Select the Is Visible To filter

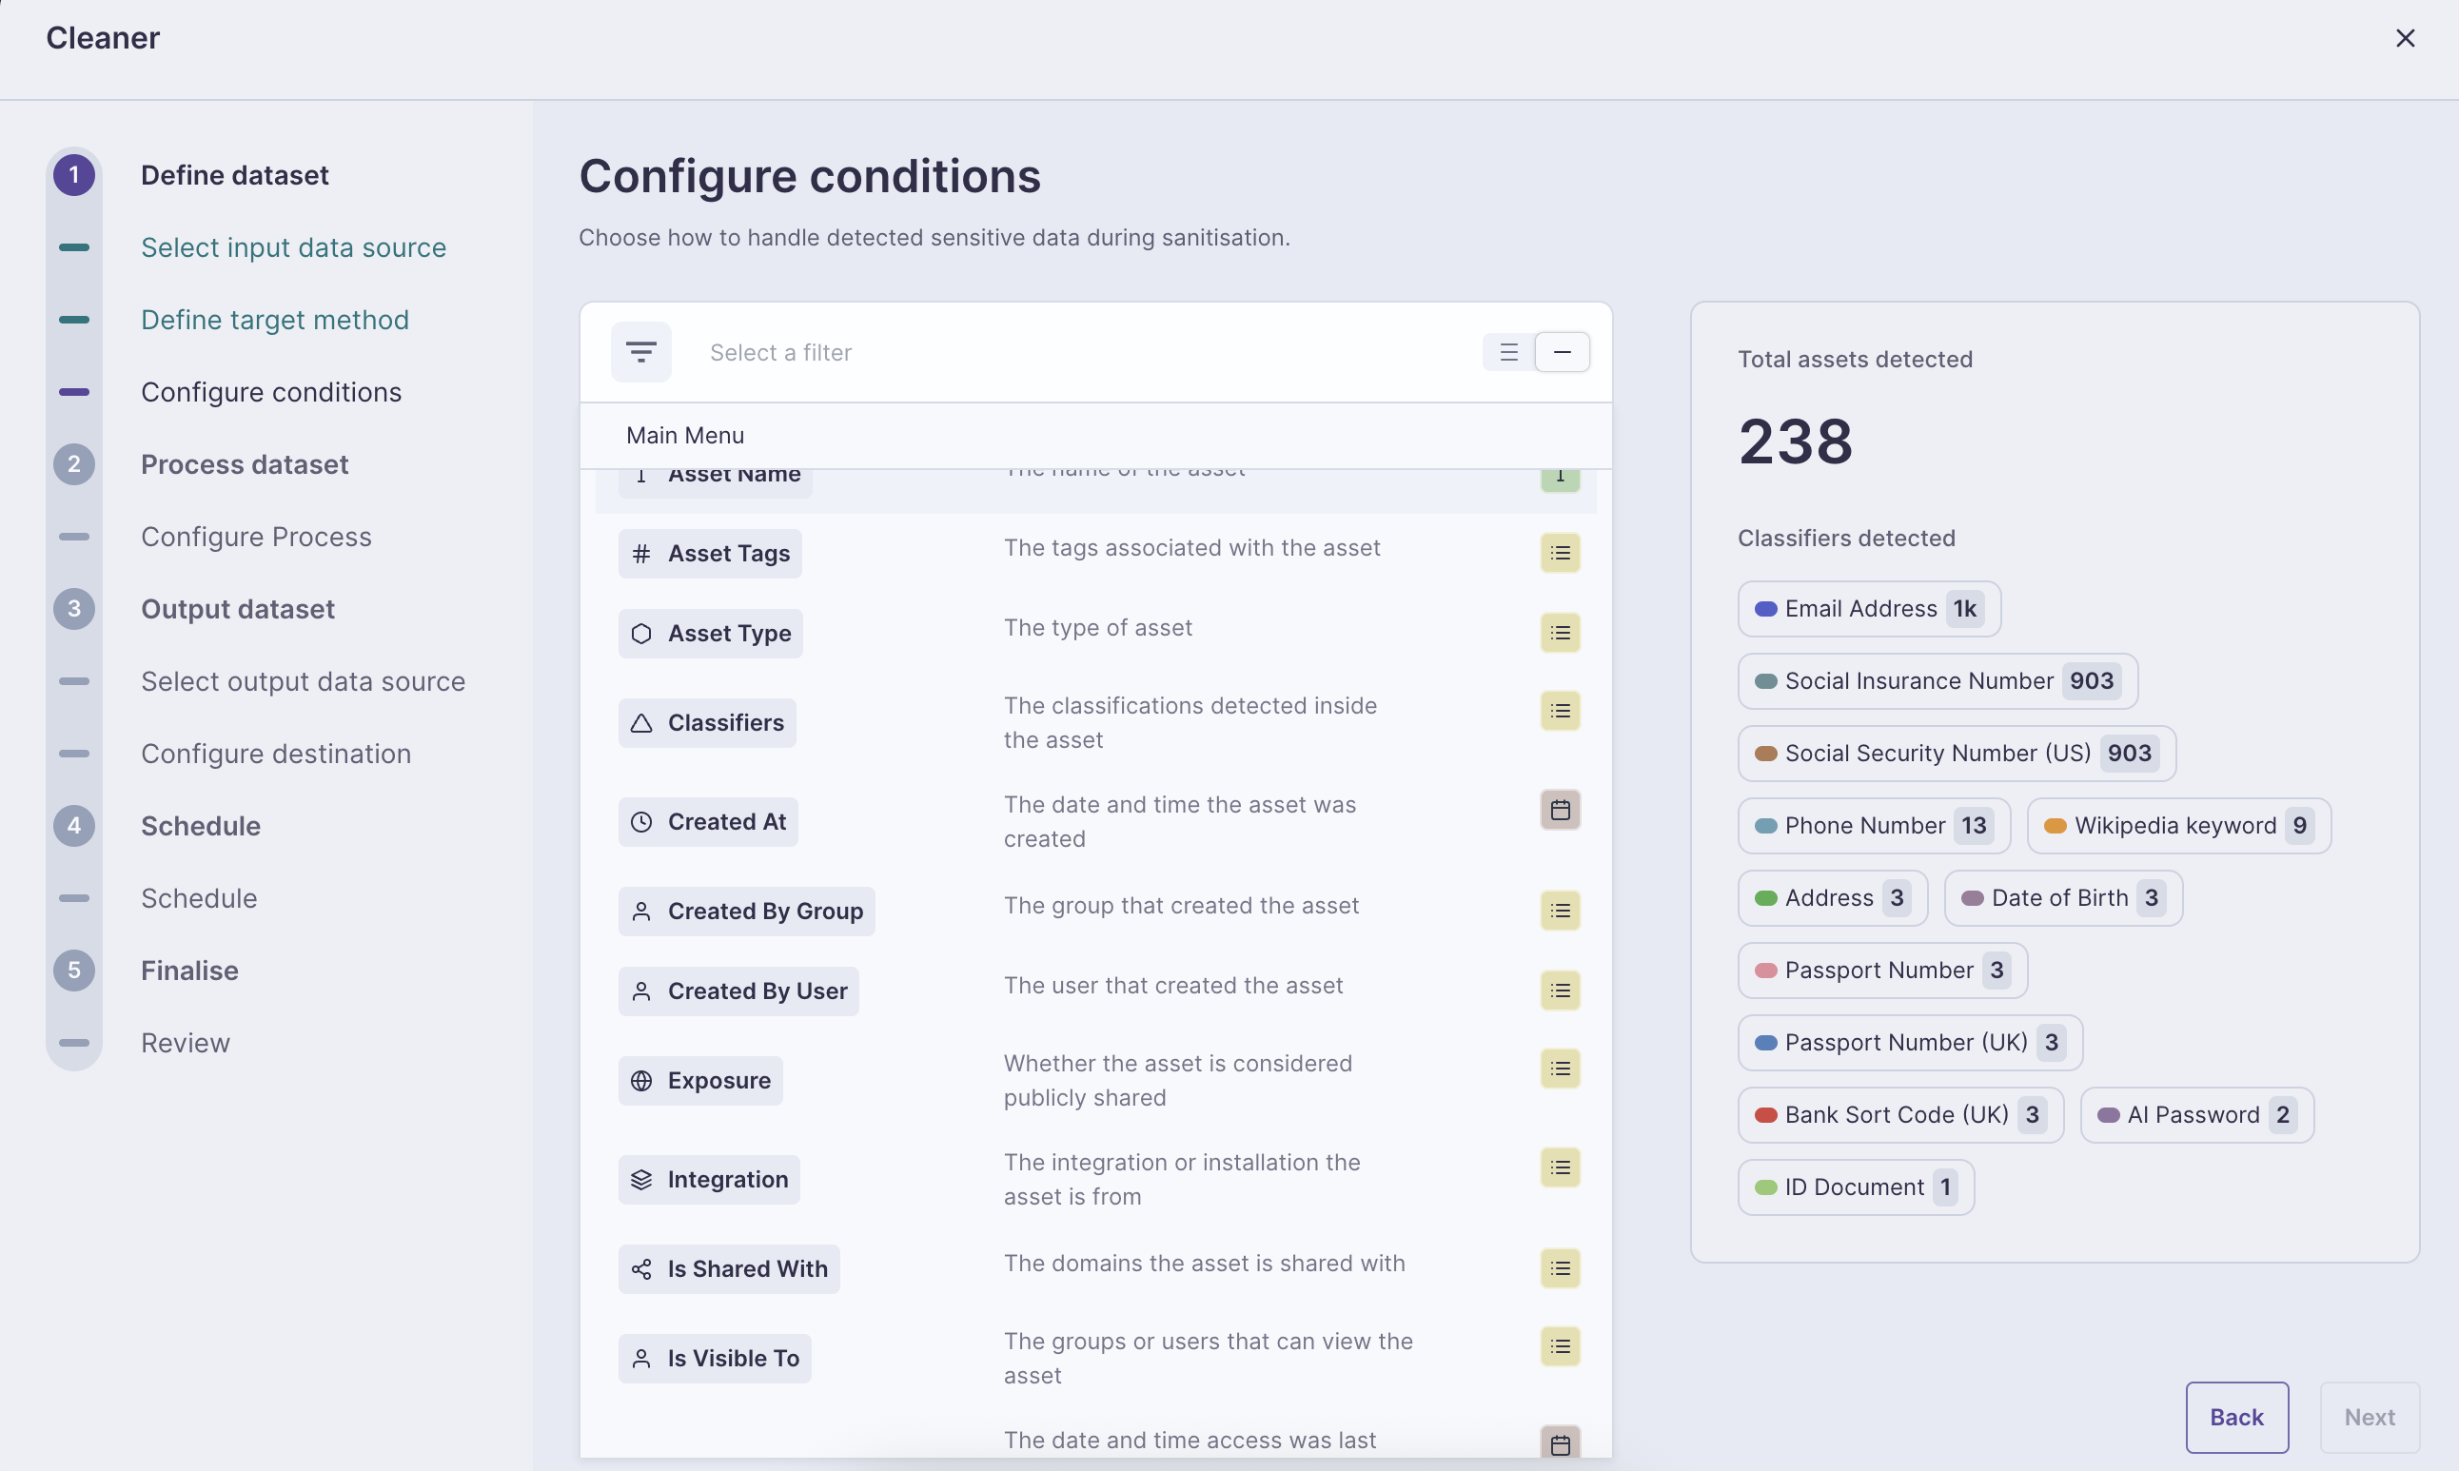(x=715, y=1358)
